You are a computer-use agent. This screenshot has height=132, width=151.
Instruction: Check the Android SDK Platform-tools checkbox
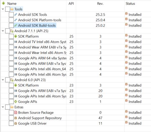pos(11,20)
